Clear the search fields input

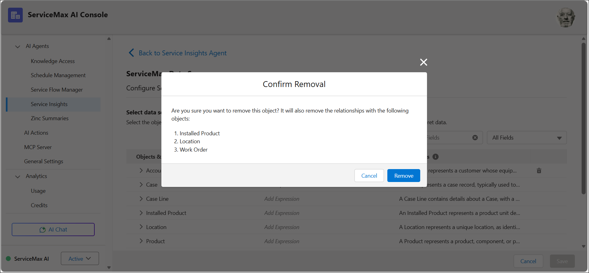tap(475, 138)
